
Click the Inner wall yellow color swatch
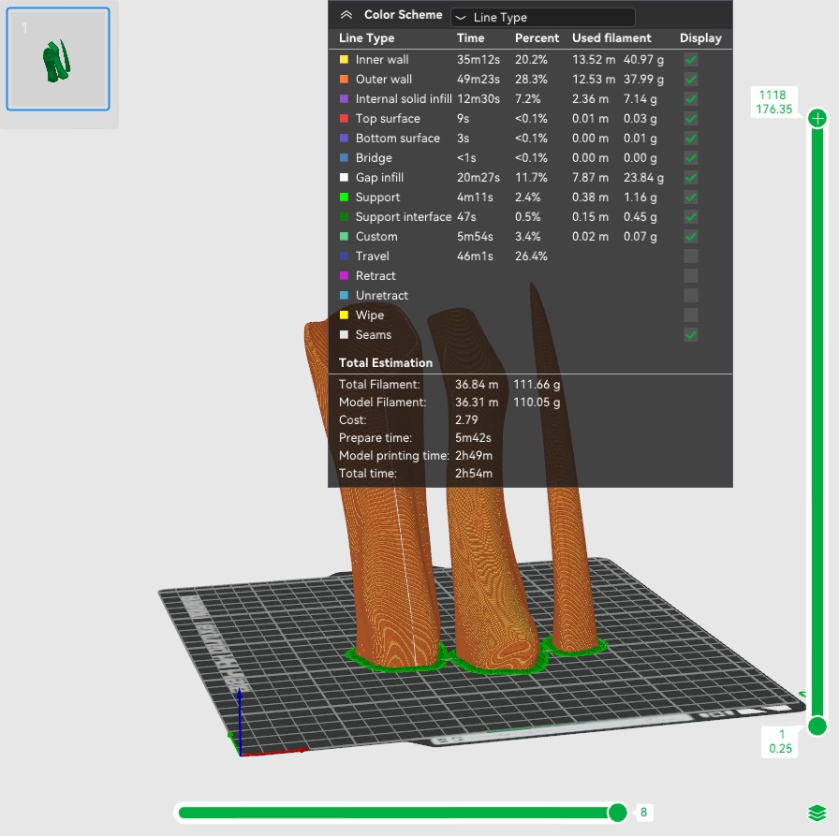point(344,59)
